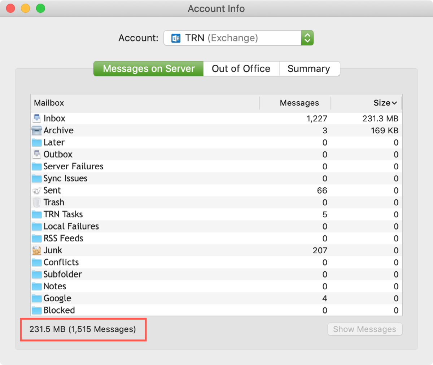Open the Summary tab
The height and width of the screenshot is (365, 433).
click(309, 68)
